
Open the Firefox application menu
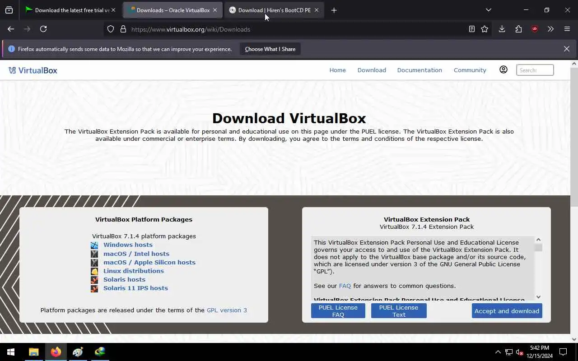(x=567, y=29)
